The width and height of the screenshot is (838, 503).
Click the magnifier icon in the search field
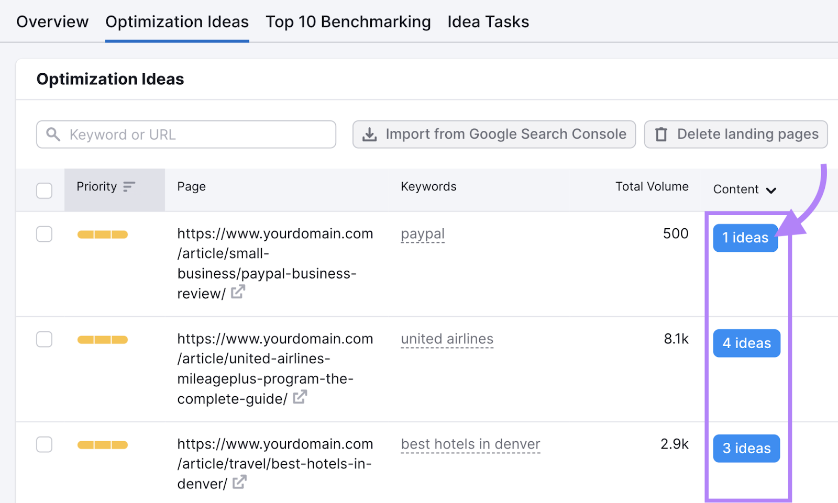[52, 135]
